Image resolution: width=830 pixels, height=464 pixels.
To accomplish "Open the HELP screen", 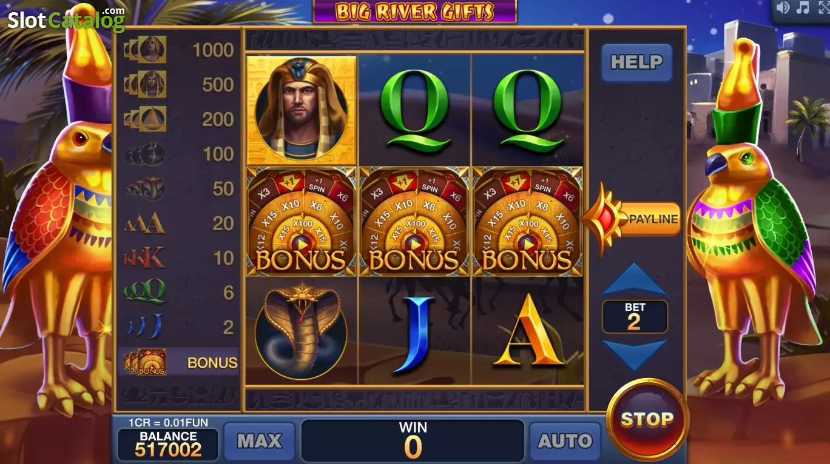I will click(x=636, y=62).
